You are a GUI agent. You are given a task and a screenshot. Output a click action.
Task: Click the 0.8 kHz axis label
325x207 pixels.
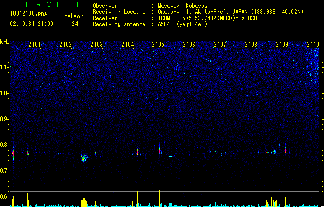(x=5, y=145)
